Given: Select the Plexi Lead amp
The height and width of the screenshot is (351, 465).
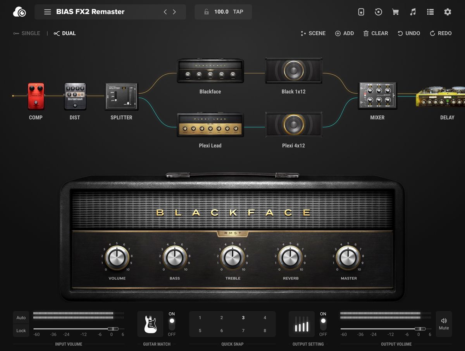Looking at the screenshot, I should [x=210, y=125].
